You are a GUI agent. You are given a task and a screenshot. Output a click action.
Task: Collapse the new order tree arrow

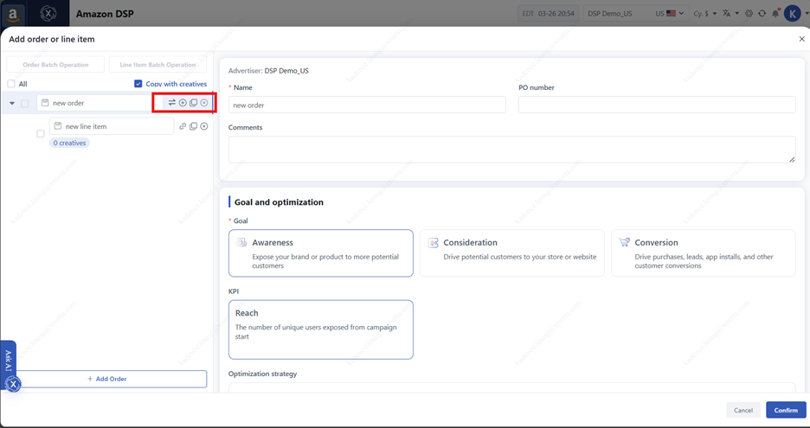[12, 103]
